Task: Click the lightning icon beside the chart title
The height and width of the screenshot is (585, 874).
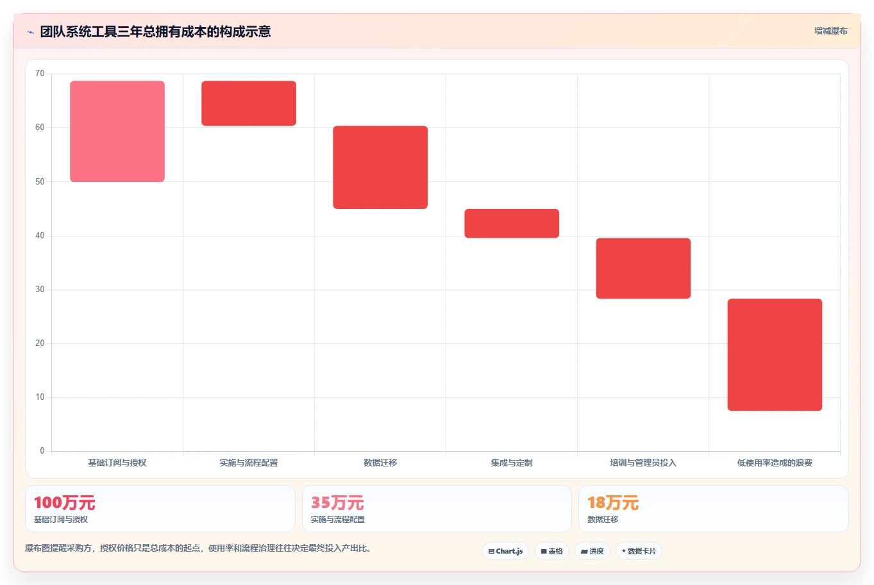Action: (x=30, y=32)
